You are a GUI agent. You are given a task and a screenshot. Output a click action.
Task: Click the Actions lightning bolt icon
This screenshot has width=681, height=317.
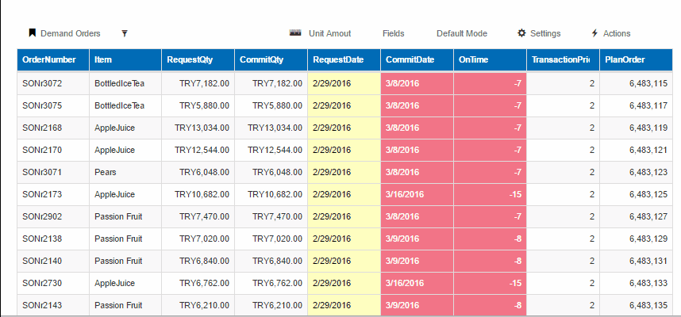(594, 33)
